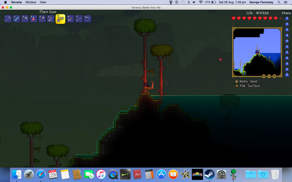
Task: Open iMovie from the dock
Action: (x=185, y=175)
